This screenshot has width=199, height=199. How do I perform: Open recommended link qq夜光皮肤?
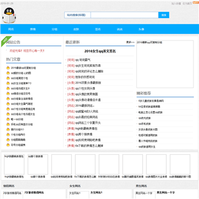pyautogui.click(x=145, y=118)
